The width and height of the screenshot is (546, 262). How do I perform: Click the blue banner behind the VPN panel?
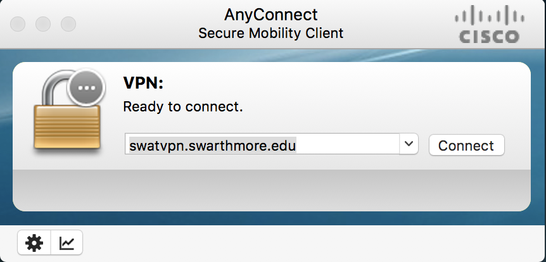[272, 55]
